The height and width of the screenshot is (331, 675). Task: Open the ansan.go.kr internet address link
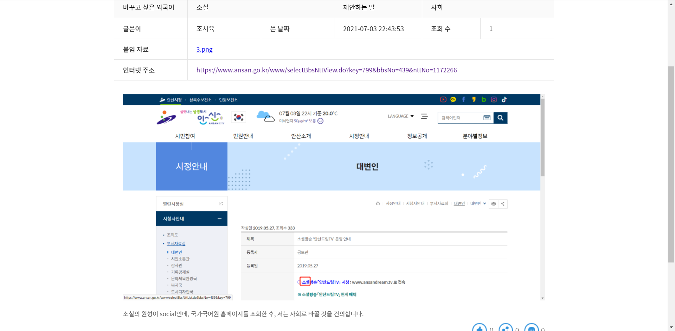coord(326,70)
